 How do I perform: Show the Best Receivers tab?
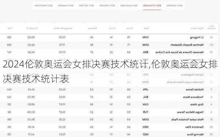[x=44, y=5]
